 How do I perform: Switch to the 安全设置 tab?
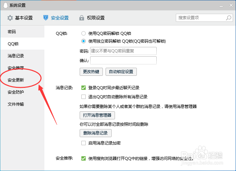[56, 18]
